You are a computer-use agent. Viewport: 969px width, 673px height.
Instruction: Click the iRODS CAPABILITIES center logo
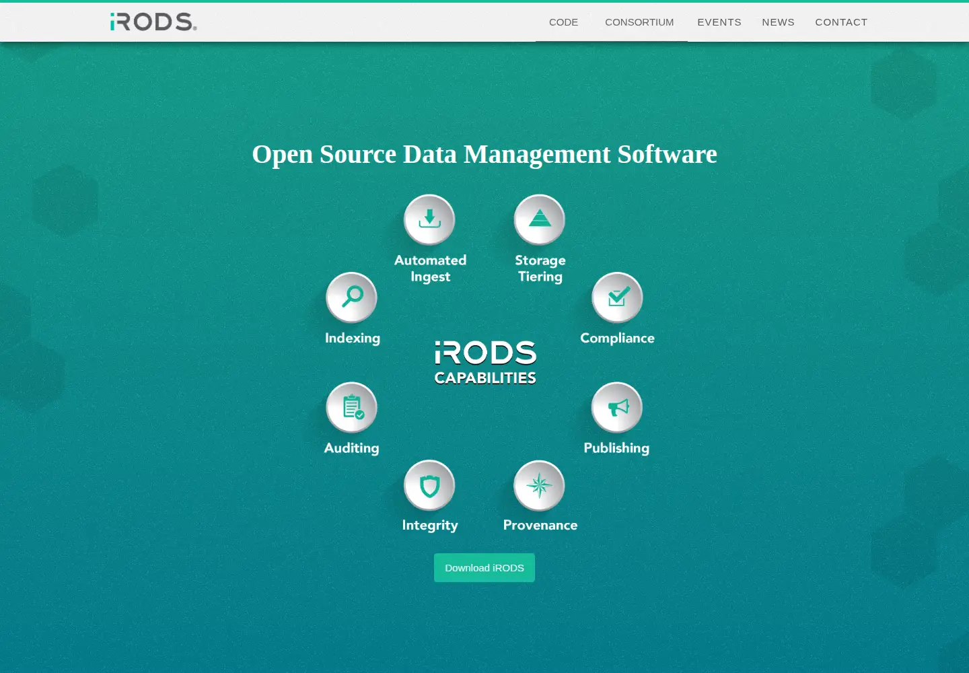485,363
